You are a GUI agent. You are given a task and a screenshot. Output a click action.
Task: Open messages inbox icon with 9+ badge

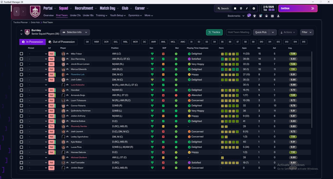click(249, 16)
